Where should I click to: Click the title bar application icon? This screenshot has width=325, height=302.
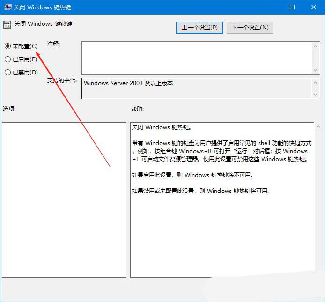[x=7, y=7]
